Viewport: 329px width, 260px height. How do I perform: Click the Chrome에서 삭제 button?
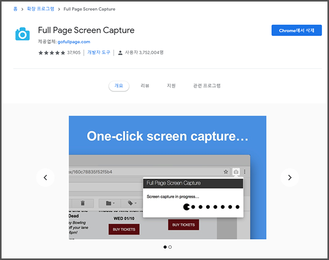297,30
